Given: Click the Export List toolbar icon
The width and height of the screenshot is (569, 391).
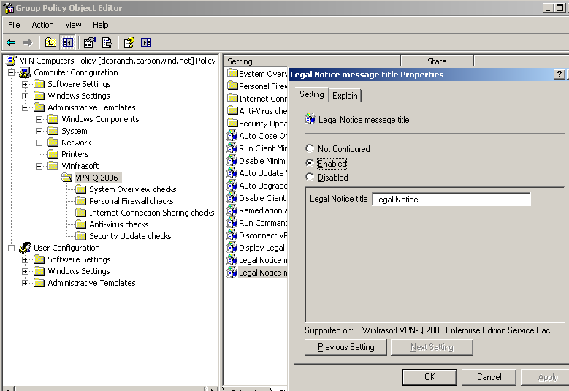Looking at the screenshot, I should pyautogui.click(x=107, y=42).
